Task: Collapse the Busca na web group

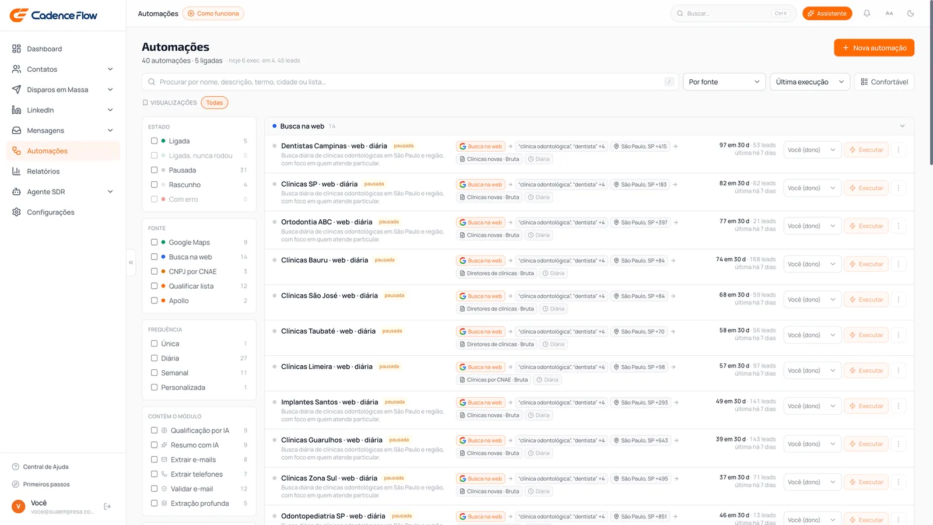Action: pos(902,126)
